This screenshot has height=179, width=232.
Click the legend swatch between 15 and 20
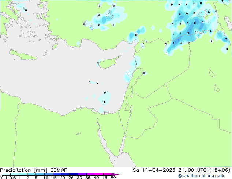(x=57, y=174)
